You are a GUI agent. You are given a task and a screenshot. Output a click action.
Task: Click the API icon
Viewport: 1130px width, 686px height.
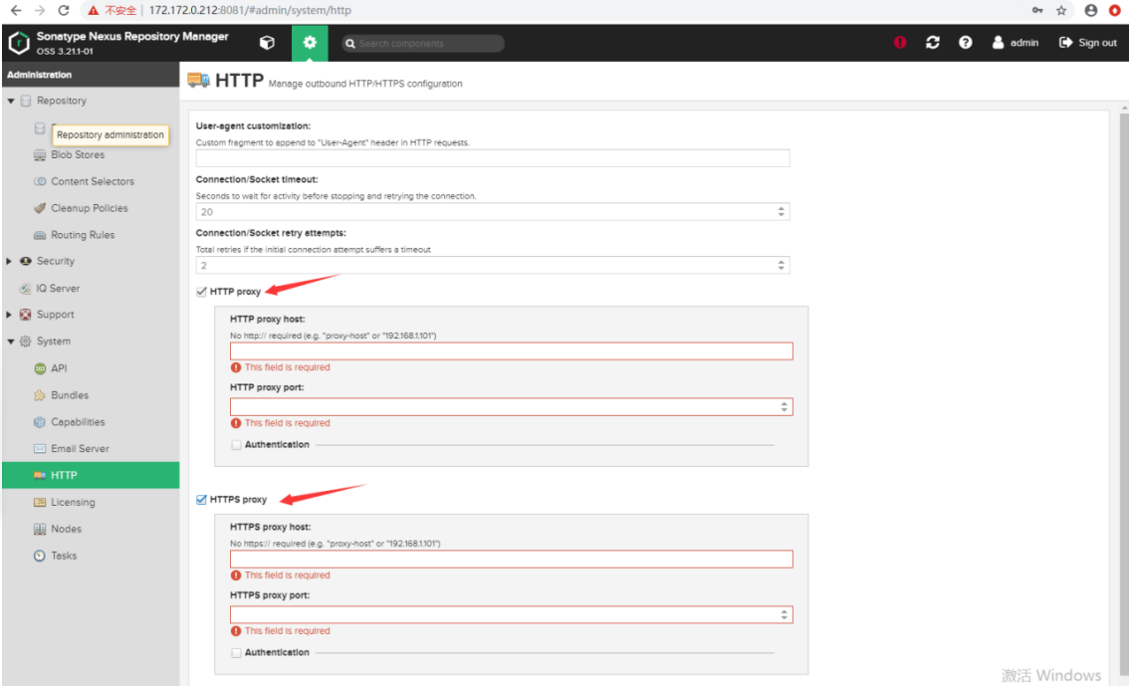click(40, 368)
